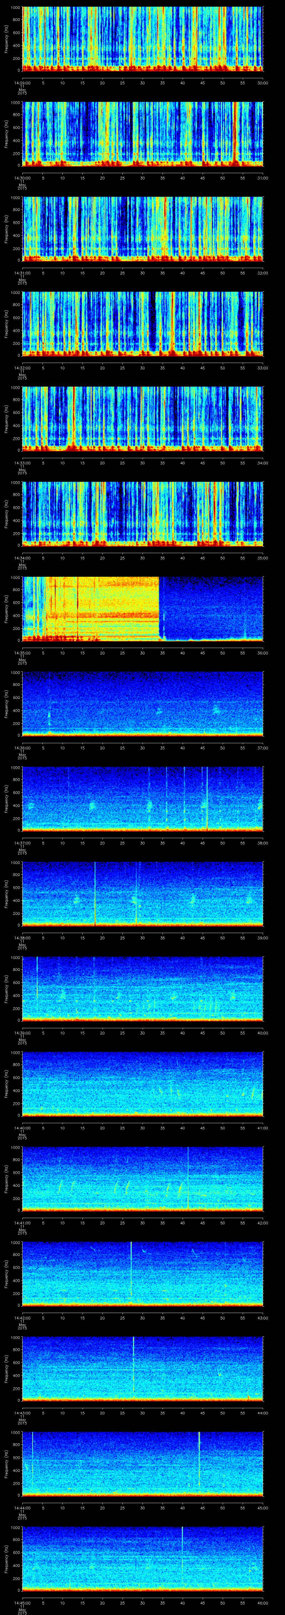Click the 42:00 end time label
285x1615 pixels.
(262, 1223)
